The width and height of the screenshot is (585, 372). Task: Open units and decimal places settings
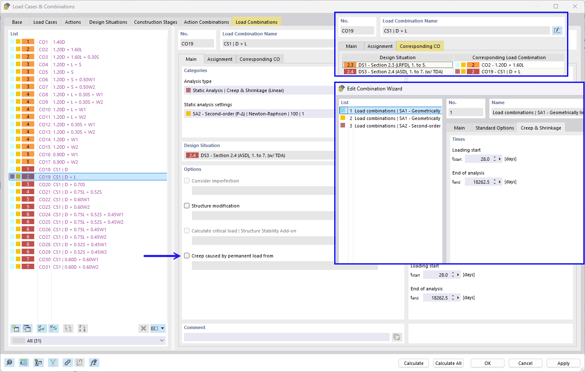pyautogui.click(x=24, y=362)
